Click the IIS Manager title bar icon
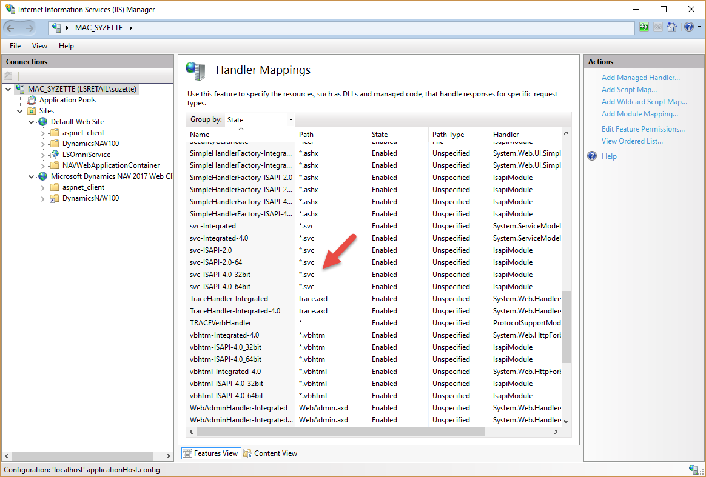 (10, 9)
